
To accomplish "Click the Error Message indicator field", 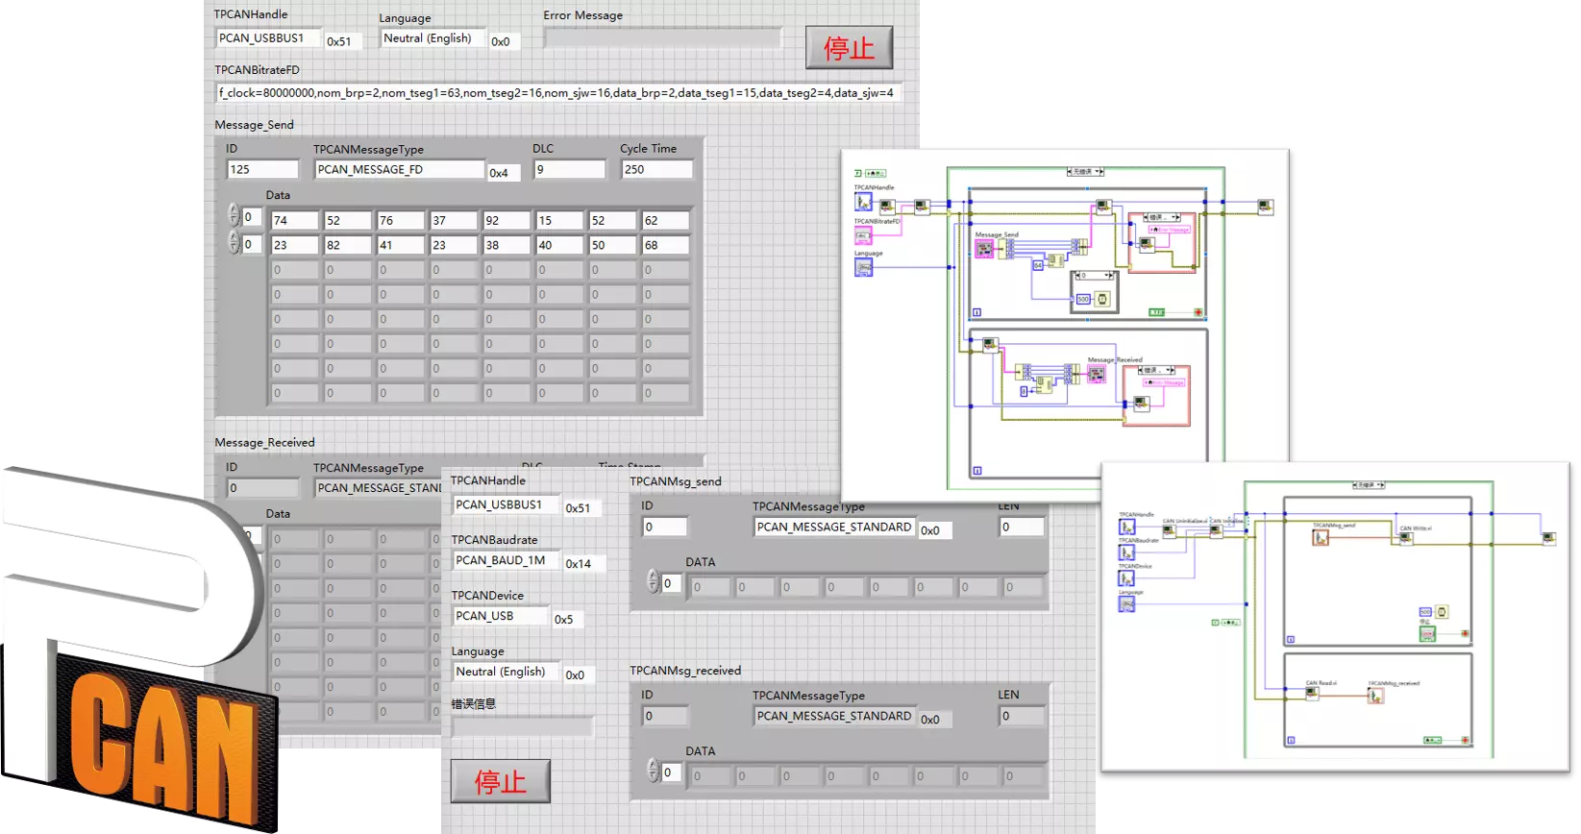I will pyautogui.click(x=662, y=38).
